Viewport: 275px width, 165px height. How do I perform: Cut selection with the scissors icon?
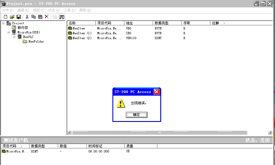tap(27, 17)
